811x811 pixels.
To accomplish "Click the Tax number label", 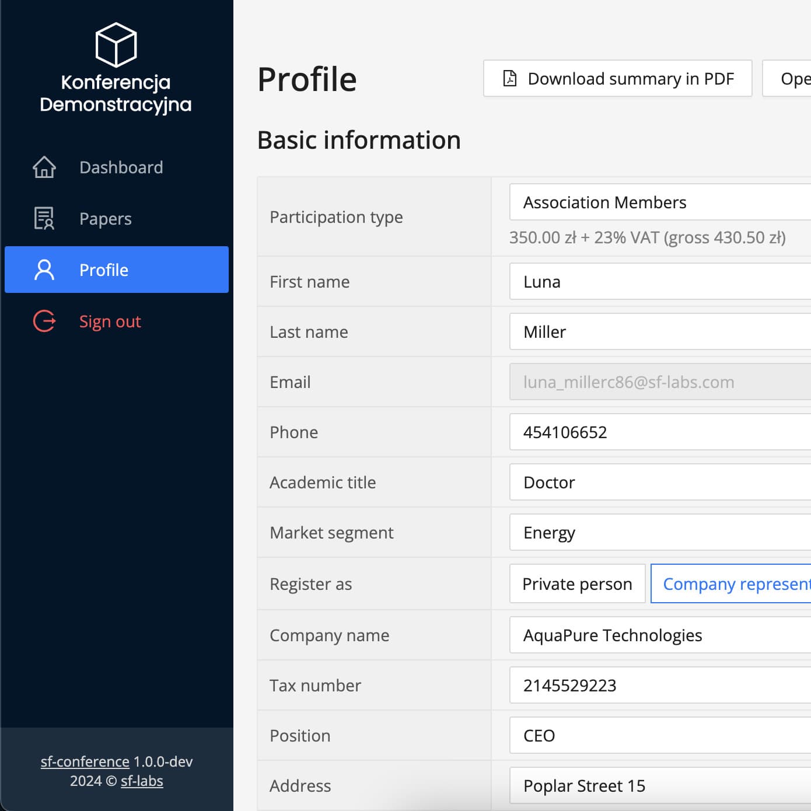I will point(315,686).
